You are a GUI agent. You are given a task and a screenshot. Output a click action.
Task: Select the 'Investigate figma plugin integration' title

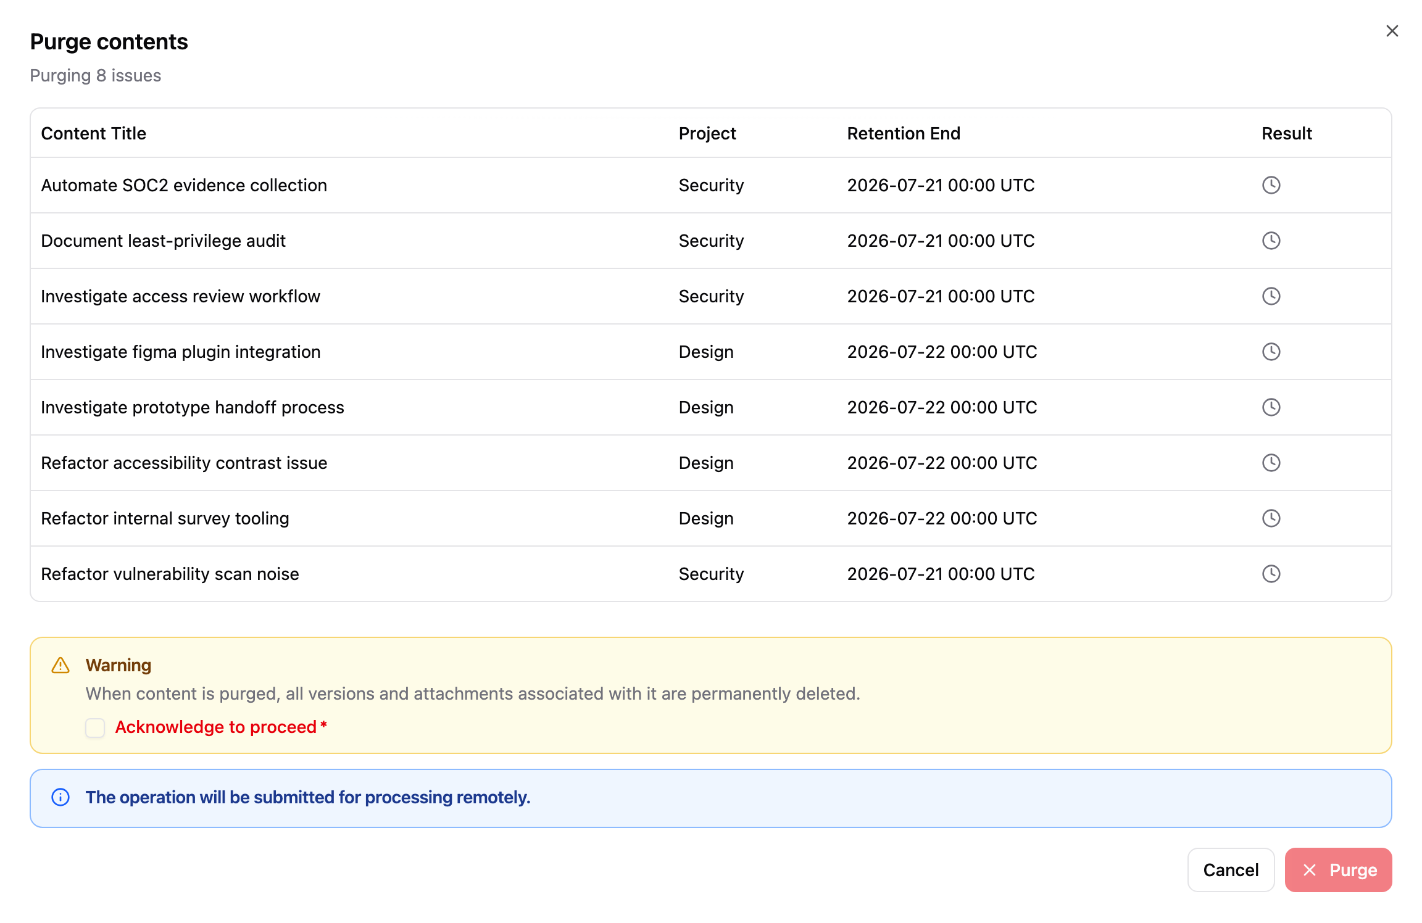(181, 352)
